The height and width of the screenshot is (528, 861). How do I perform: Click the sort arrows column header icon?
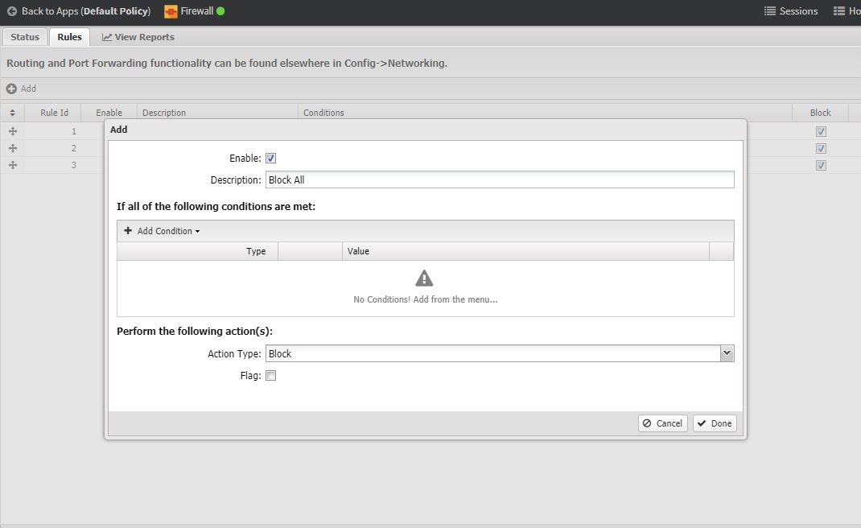pos(12,113)
